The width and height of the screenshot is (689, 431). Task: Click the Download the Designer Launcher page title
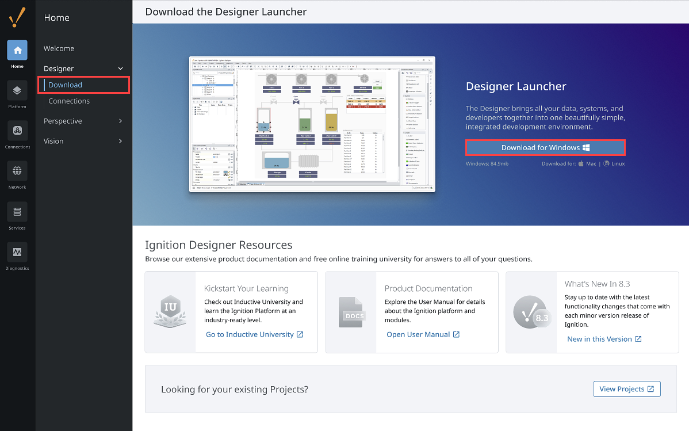pyautogui.click(x=226, y=12)
